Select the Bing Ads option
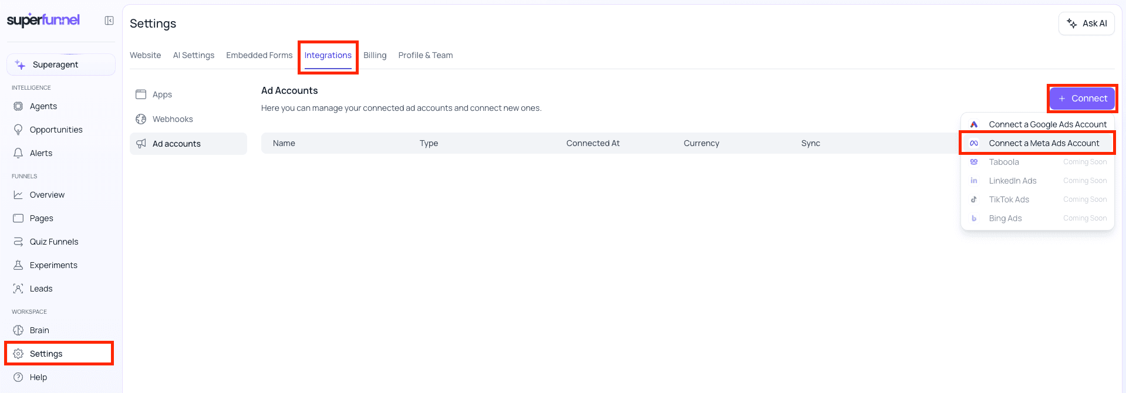 (1037, 218)
